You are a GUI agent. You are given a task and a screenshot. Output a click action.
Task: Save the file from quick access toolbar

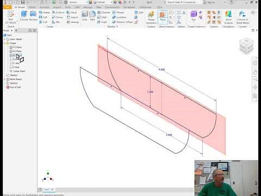[x=23, y=2]
